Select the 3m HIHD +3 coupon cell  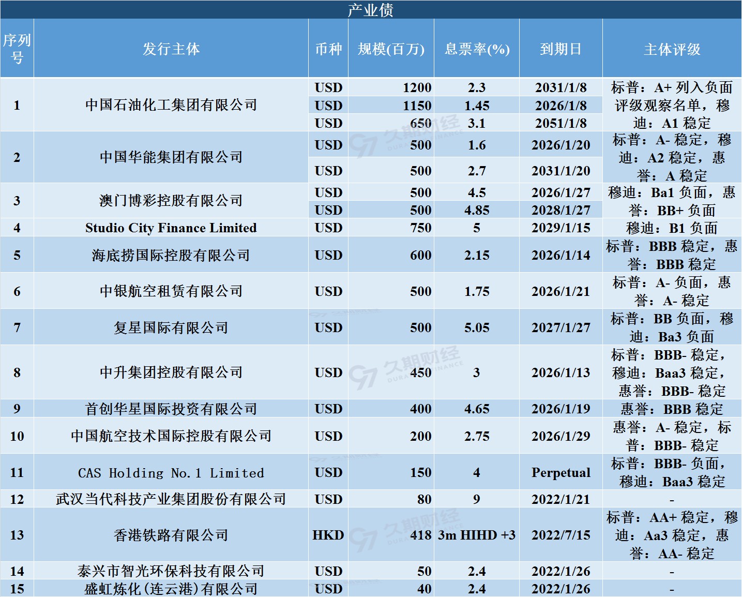tap(477, 535)
